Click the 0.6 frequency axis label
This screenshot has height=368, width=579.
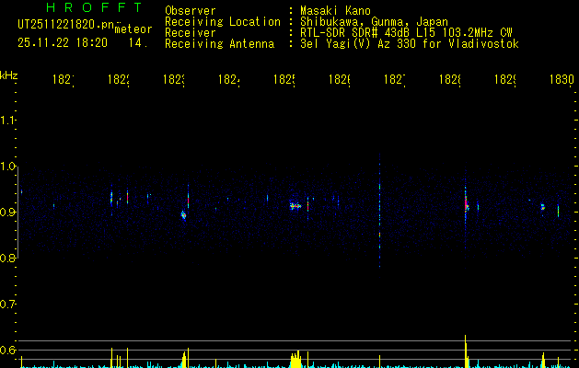click(x=7, y=350)
